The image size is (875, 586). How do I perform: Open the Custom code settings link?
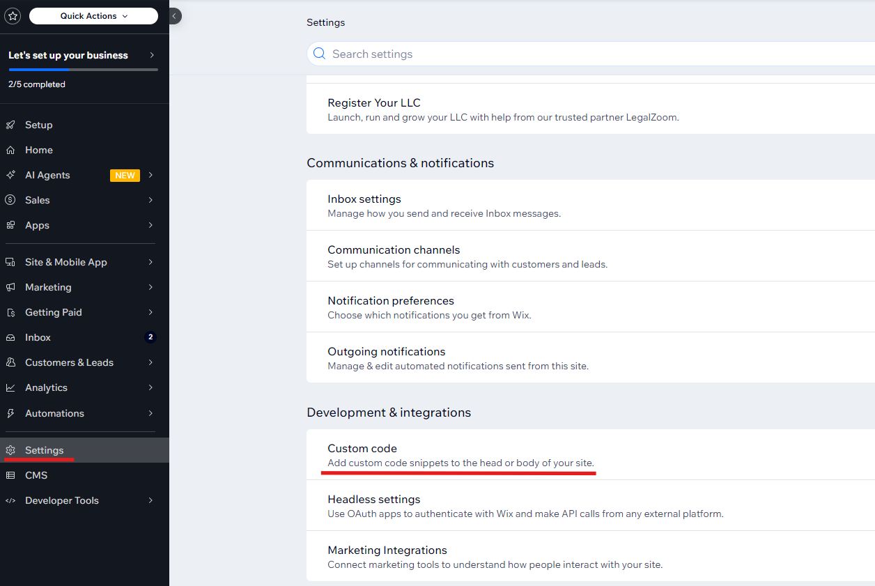[x=362, y=448]
